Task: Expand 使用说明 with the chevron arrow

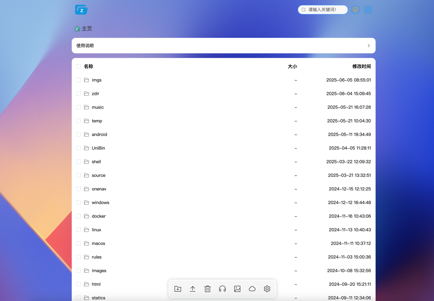Action: [369, 46]
